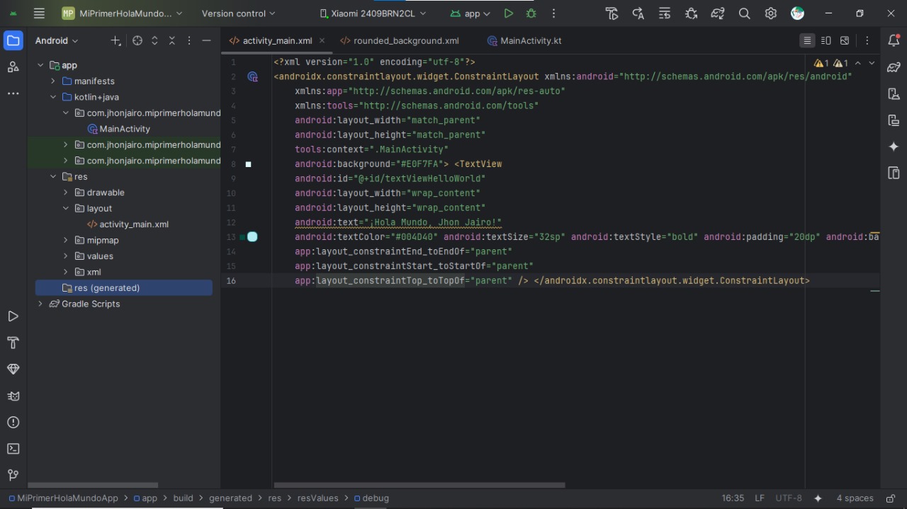Click the Search Everywhere magnifier icon
The width and height of the screenshot is (907, 509).
744,13
